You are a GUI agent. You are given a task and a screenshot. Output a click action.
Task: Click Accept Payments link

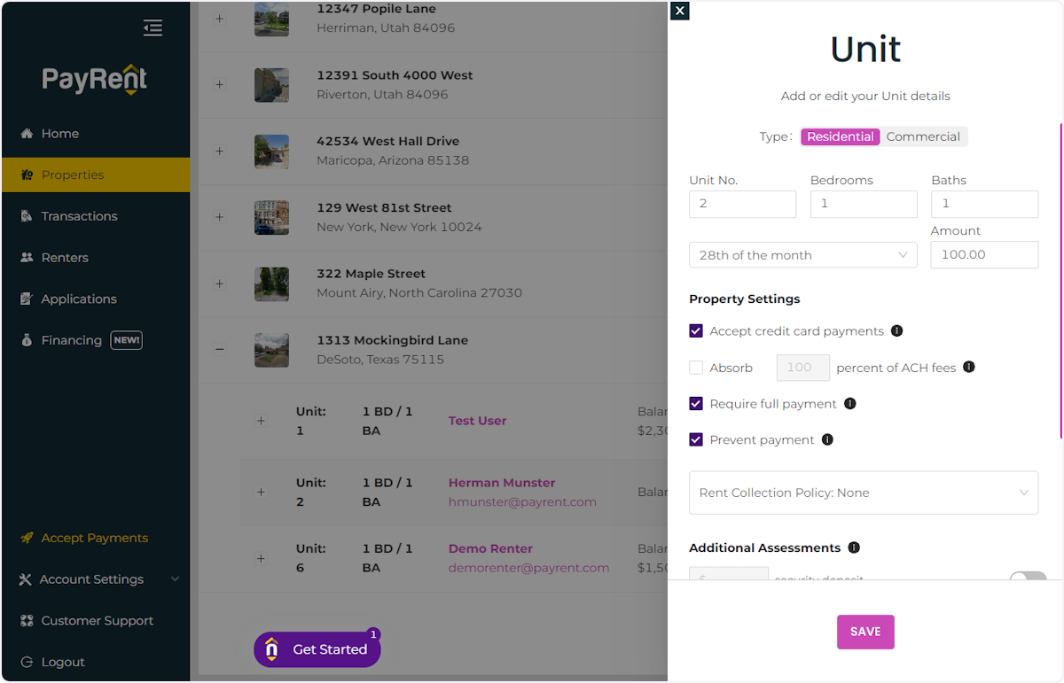tap(95, 538)
